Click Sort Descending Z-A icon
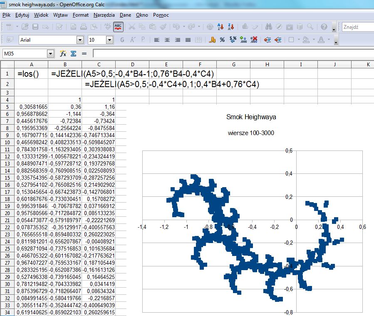 pos(230,27)
